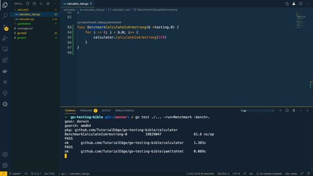313x176 pixels.
Task: Click Ln 63, Col 6 cursor position
Action: (x=200, y=174)
